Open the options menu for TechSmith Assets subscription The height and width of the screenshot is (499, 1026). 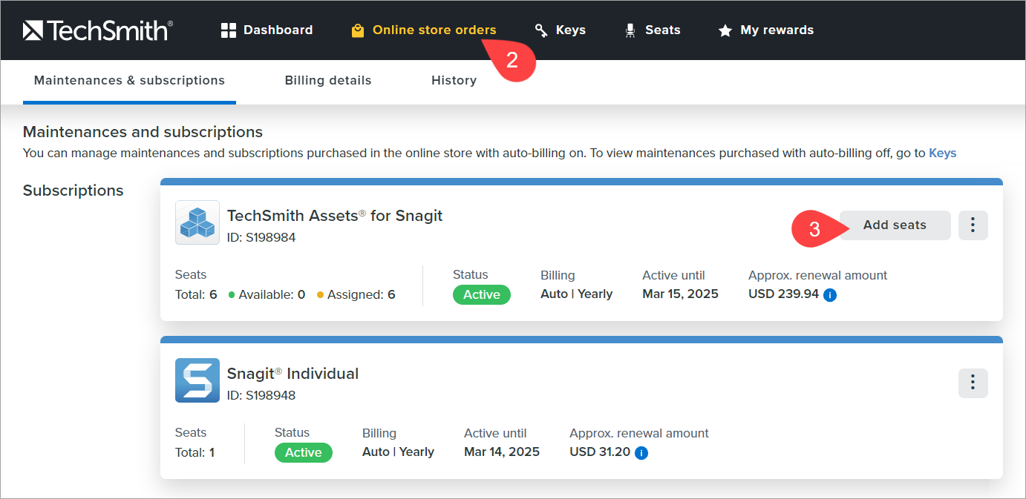(x=973, y=225)
